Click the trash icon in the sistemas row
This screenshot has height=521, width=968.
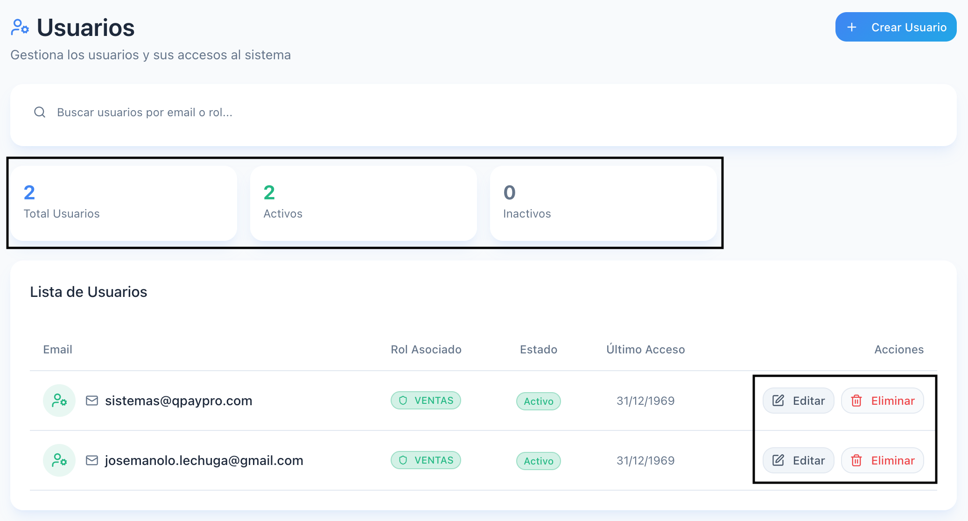(x=856, y=401)
